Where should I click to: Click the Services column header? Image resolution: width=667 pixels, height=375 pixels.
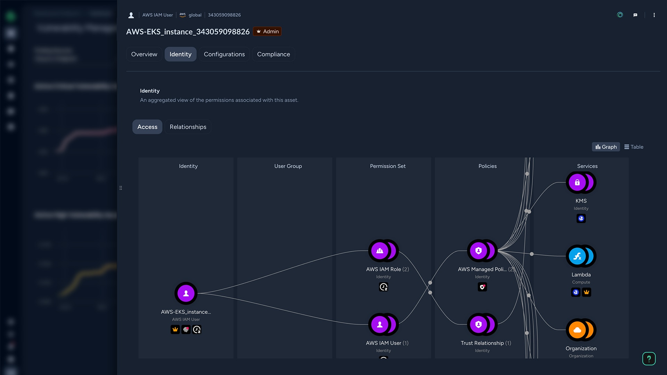[x=587, y=166]
